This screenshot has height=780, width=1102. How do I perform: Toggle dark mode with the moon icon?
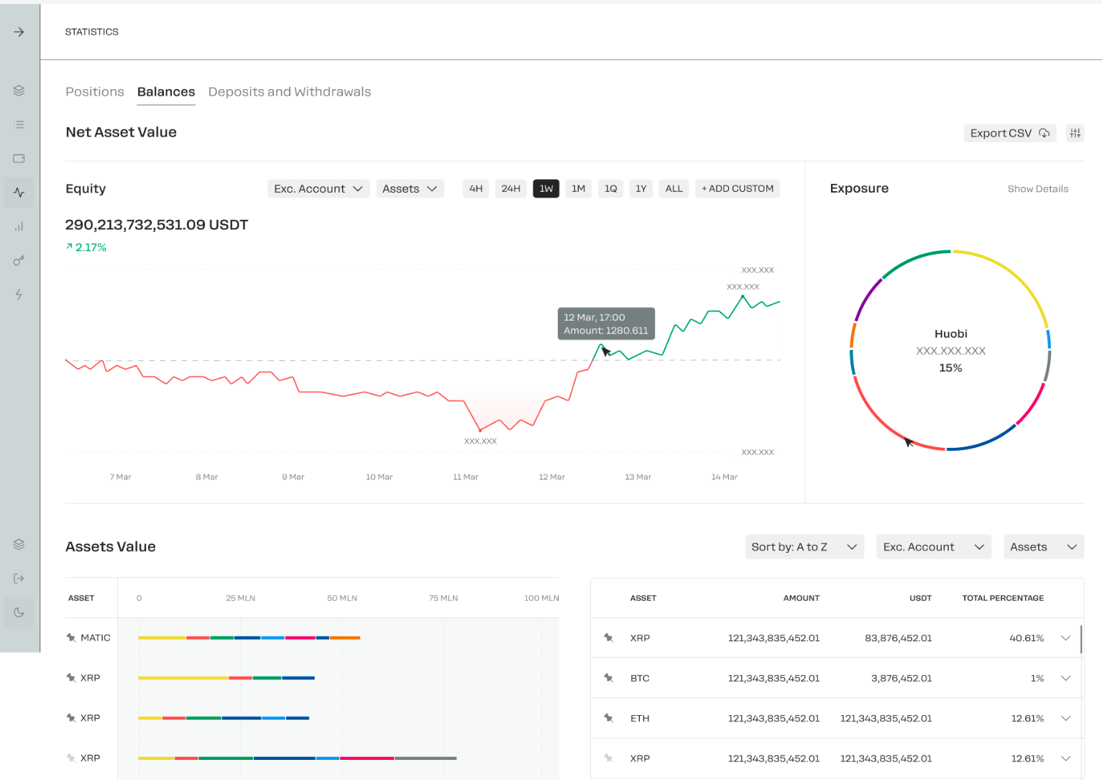click(x=19, y=612)
